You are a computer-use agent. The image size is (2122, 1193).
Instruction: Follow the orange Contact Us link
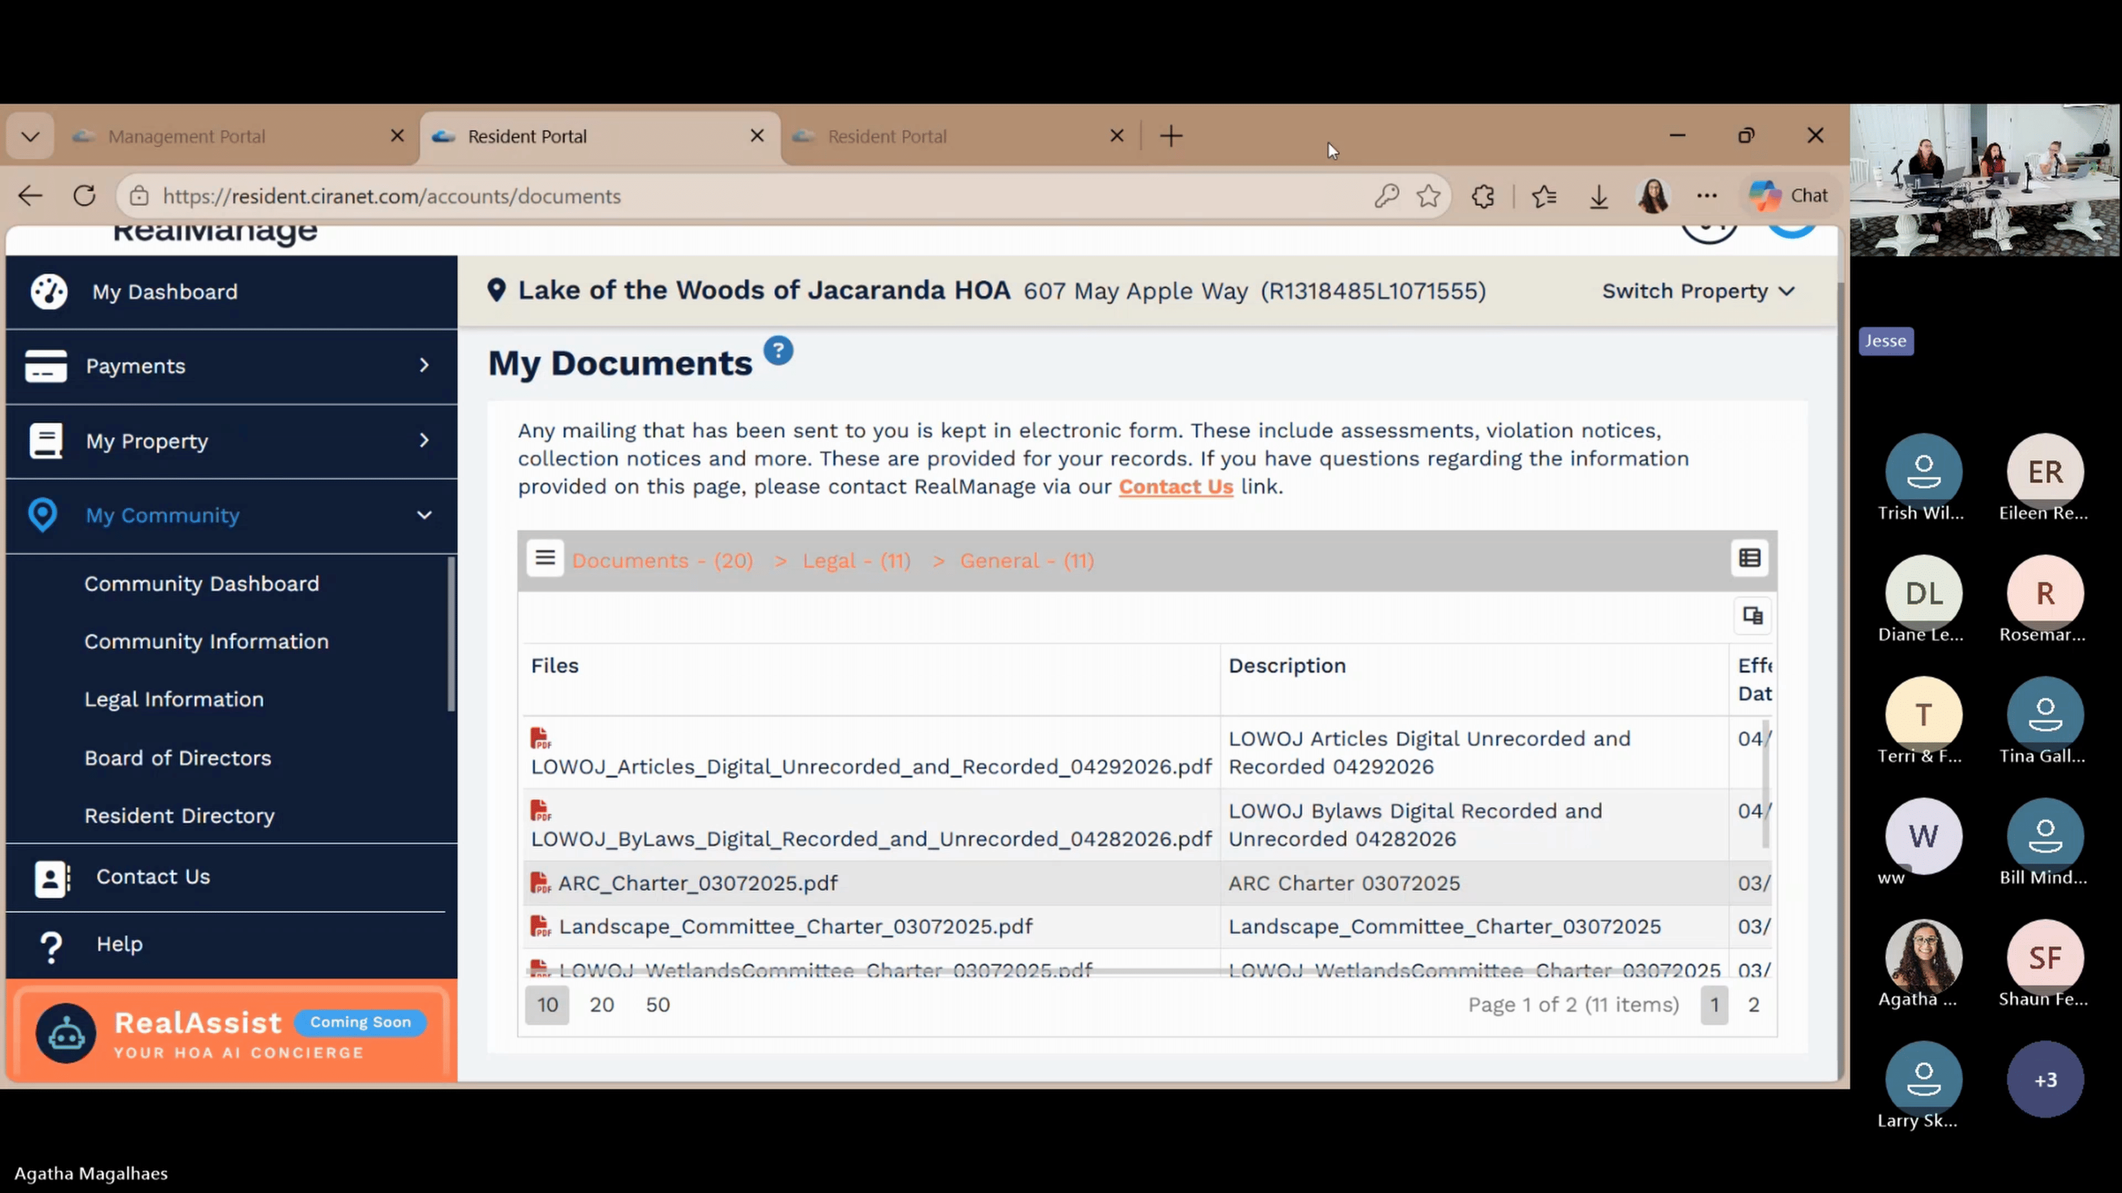1175,487
